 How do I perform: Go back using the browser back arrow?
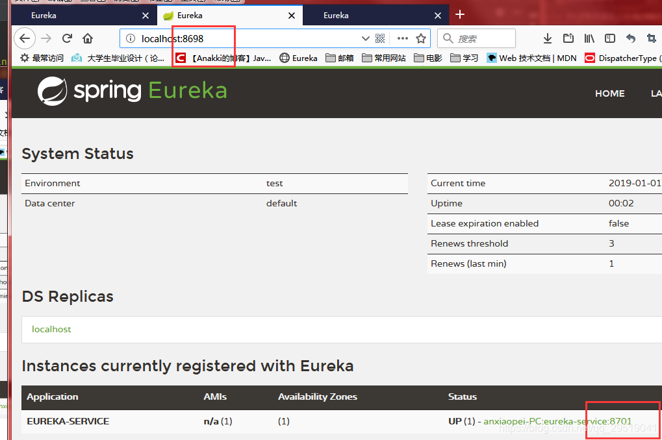(x=25, y=39)
